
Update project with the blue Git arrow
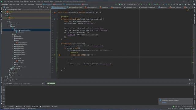click(x=166, y=4)
